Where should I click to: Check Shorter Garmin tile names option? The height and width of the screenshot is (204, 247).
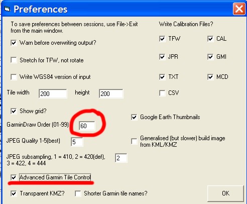click(x=78, y=193)
